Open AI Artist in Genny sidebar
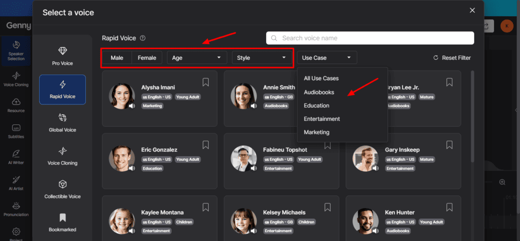Viewport: 520px width, 241px height. 16,183
